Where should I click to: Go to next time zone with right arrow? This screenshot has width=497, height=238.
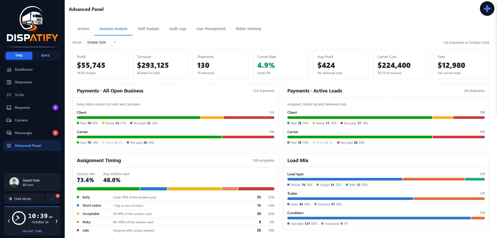(56, 221)
